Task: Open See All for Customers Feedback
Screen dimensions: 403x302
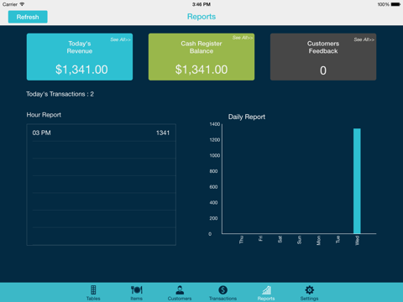Action: (364, 39)
